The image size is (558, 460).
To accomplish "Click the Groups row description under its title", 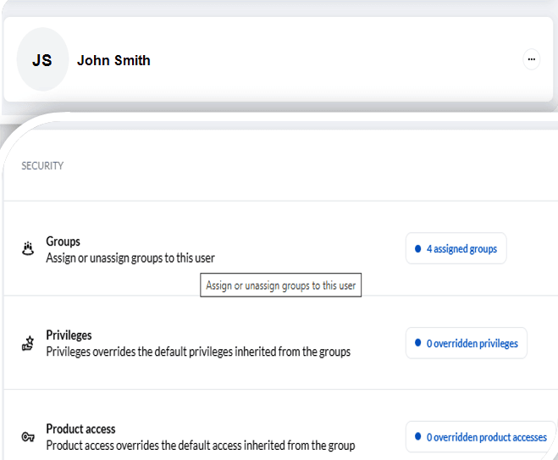I will [130, 258].
